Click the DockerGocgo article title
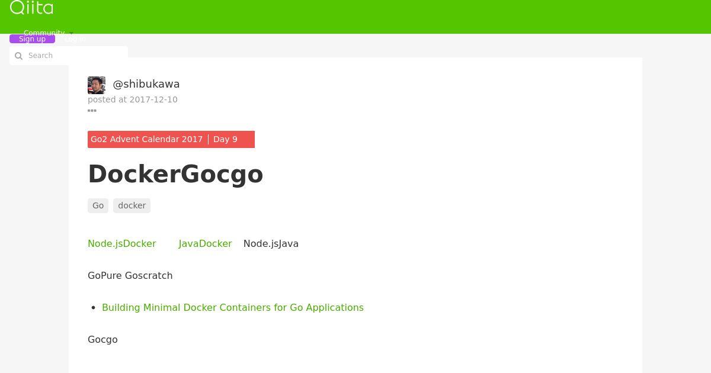The height and width of the screenshot is (373, 711). pyautogui.click(x=175, y=174)
